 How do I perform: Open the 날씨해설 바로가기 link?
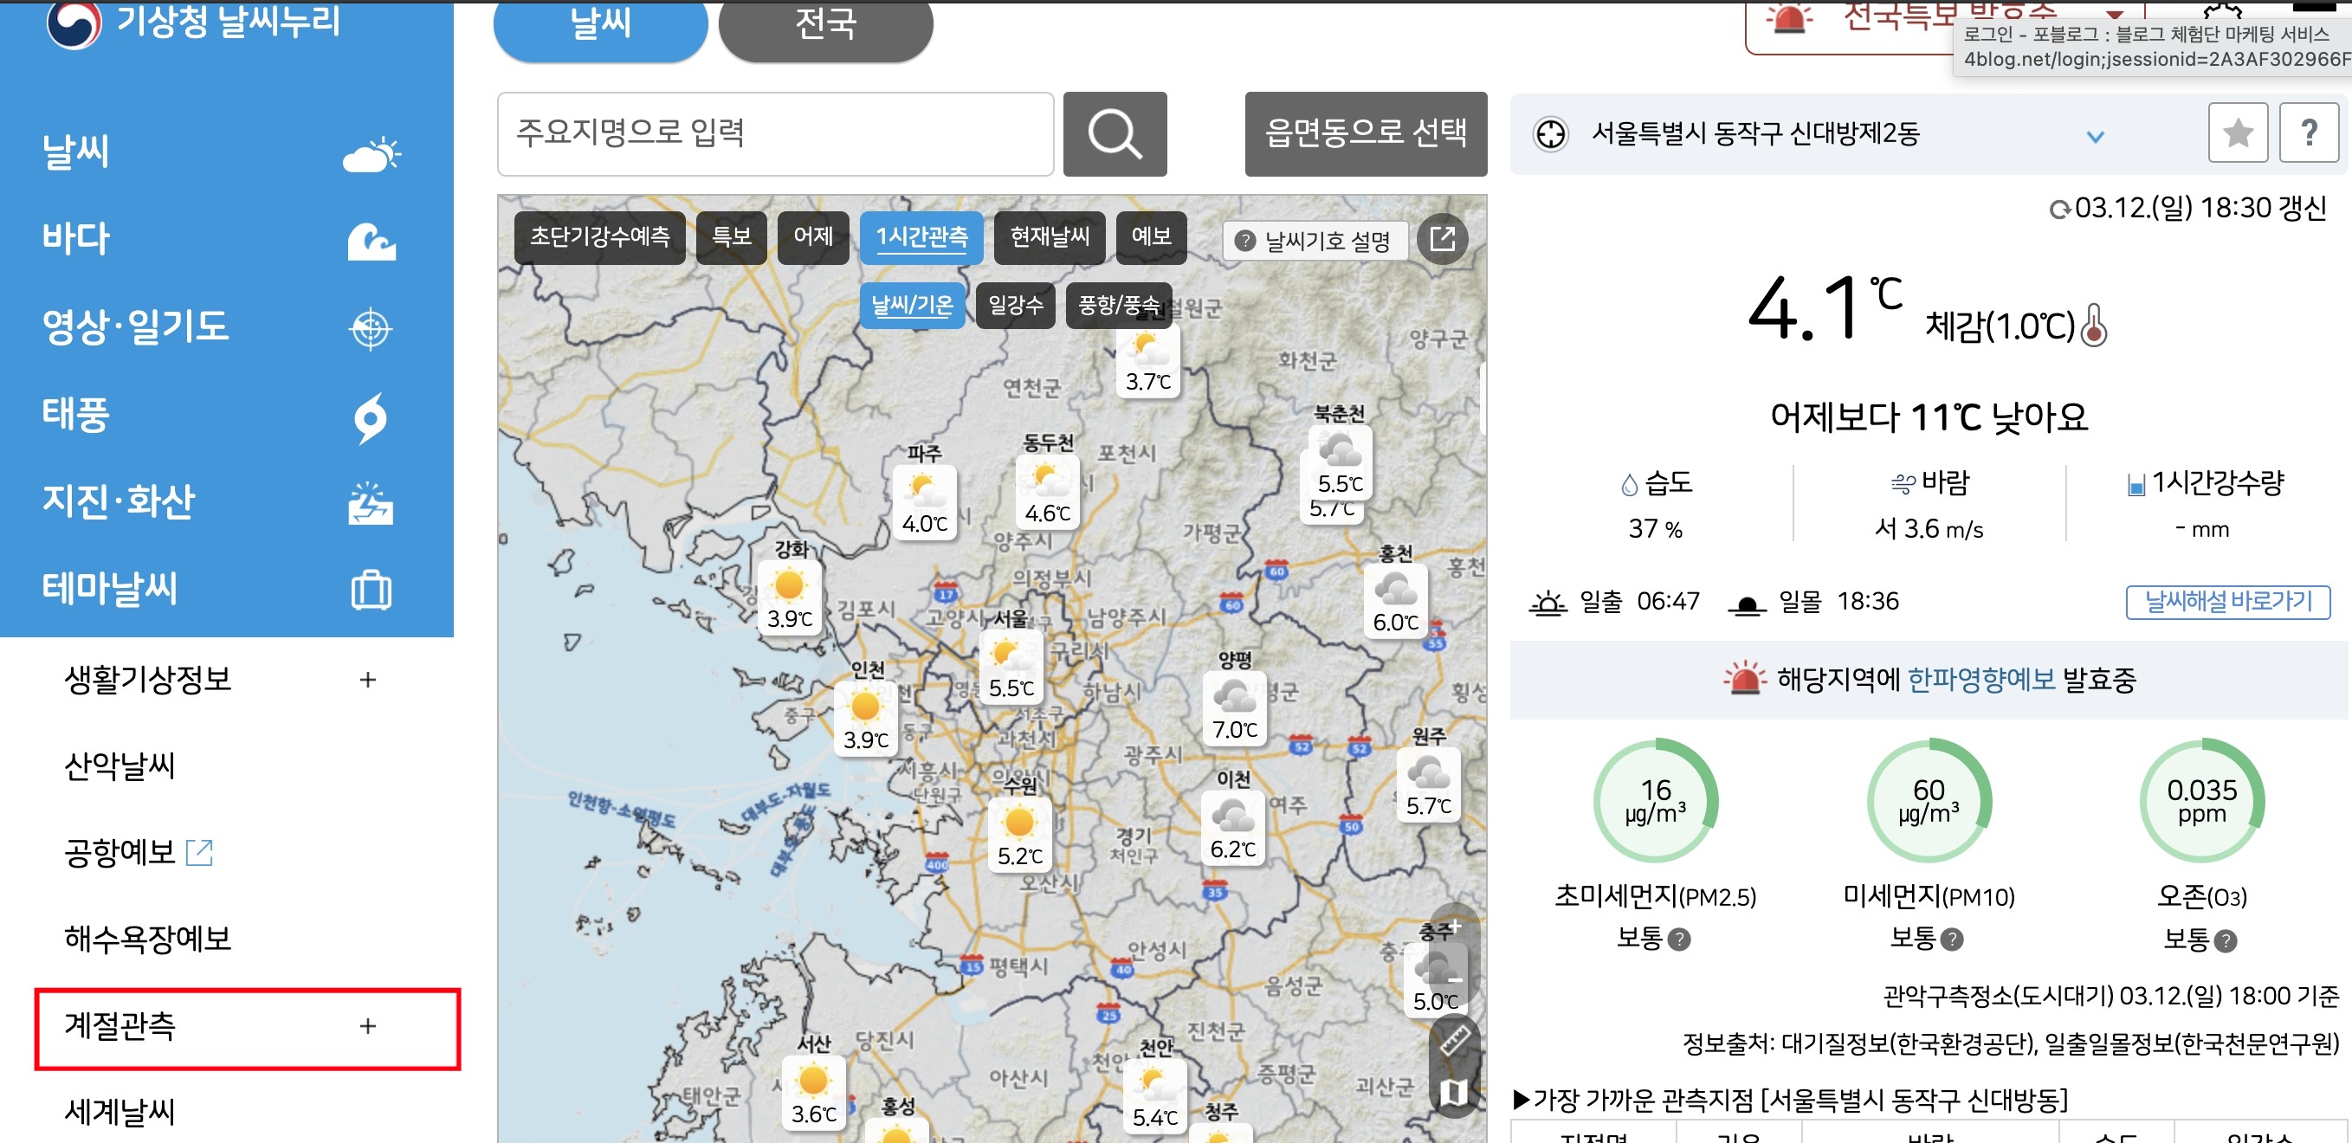click(x=2227, y=602)
